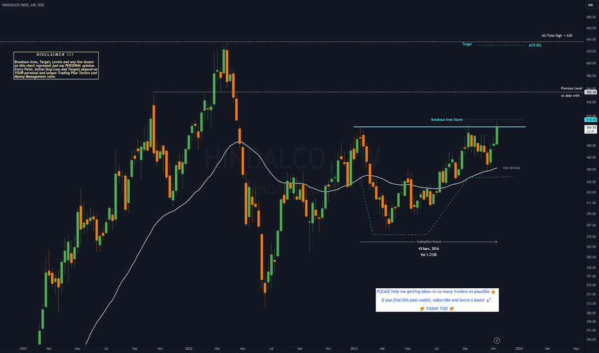Select the 'TradingView Posted' arrow label

pyautogui.click(x=428, y=241)
